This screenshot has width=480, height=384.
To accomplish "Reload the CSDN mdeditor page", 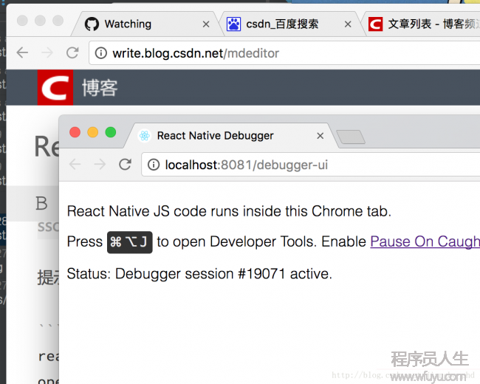I will click(72, 52).
